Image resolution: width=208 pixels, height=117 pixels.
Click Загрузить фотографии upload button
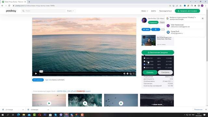click(187, 11)
